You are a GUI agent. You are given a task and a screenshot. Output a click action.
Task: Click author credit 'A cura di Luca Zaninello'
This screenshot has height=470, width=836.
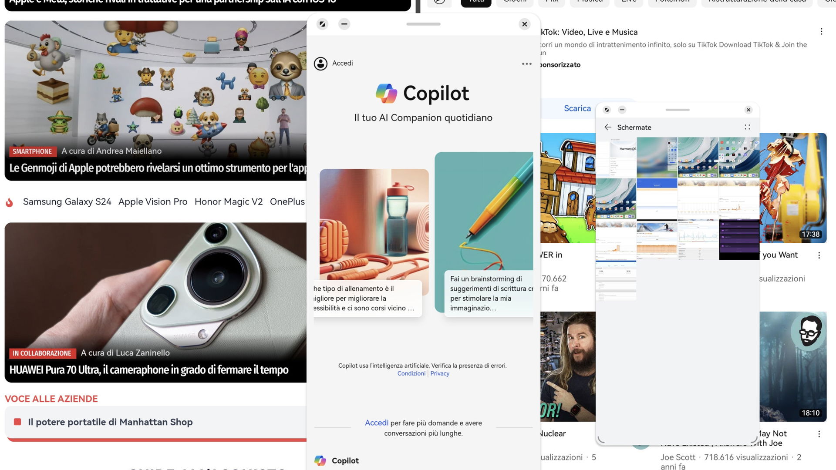coord(125,353)
